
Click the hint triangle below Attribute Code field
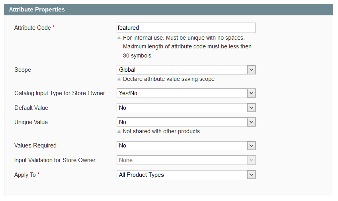click(119, 38)
